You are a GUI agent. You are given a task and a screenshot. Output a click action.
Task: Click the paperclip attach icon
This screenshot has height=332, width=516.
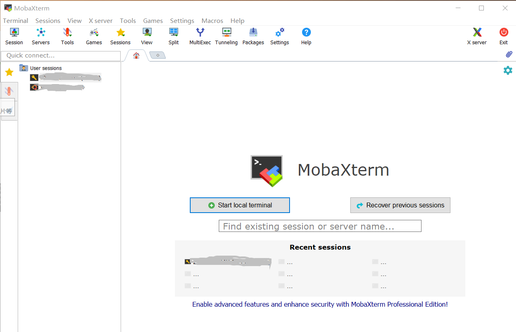(509, 54)
